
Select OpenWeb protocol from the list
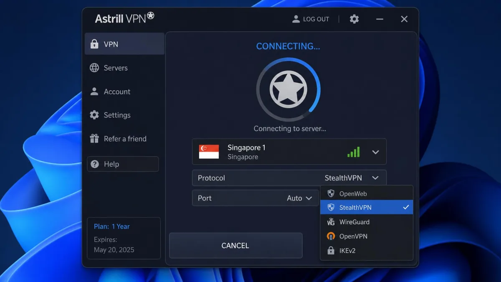pos(367,193)
